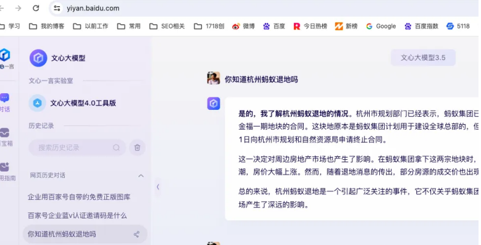Open the SEO相关 bookmark folder
The image size is (481, 245).
click(167, 27)
